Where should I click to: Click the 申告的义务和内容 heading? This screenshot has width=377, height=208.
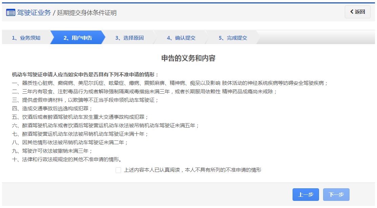coord(188,58)
